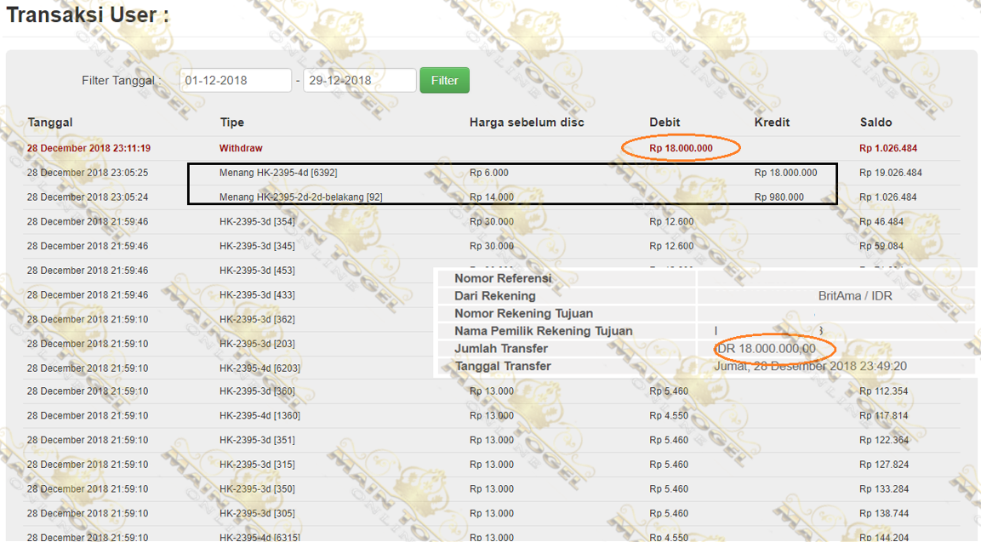
Task: Click the Rp 19.026.484 saldo value
Action: pyautogui.click(x=890, y=173)
